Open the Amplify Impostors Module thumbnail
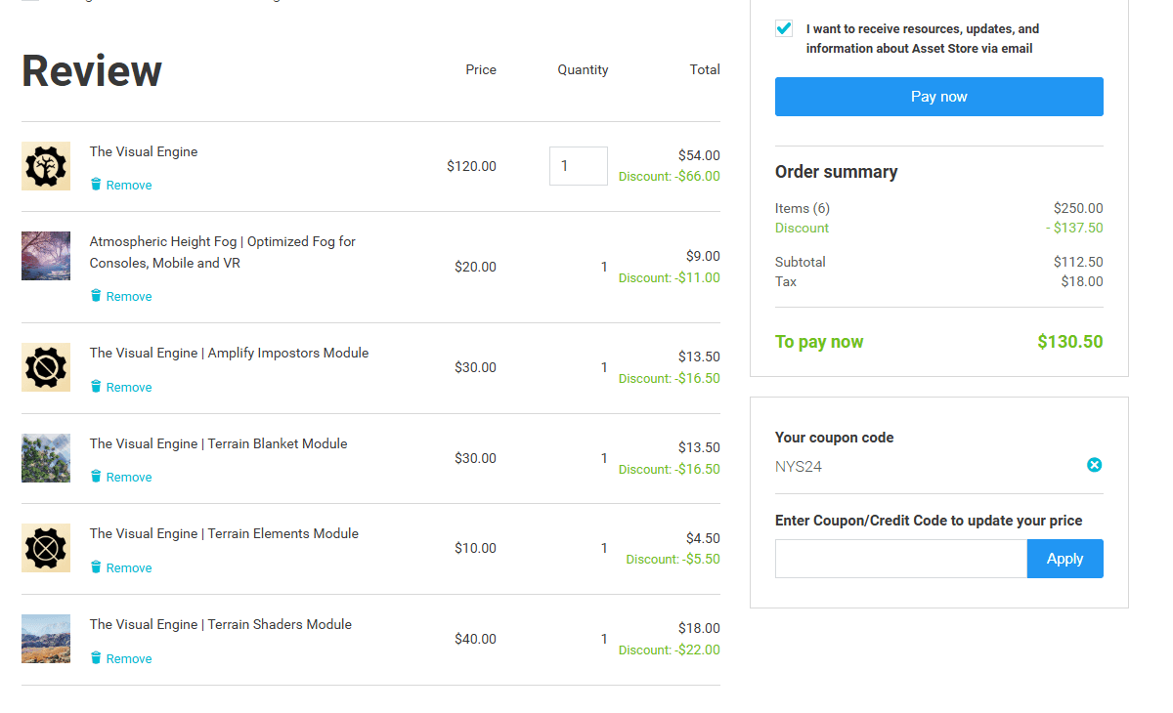 click(46, 367)
